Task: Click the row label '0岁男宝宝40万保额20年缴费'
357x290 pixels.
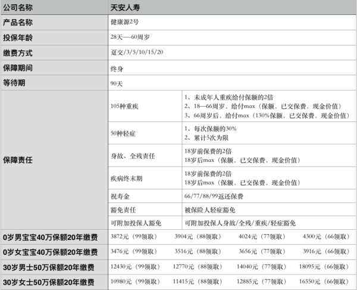Action: (x=51, y=238)
